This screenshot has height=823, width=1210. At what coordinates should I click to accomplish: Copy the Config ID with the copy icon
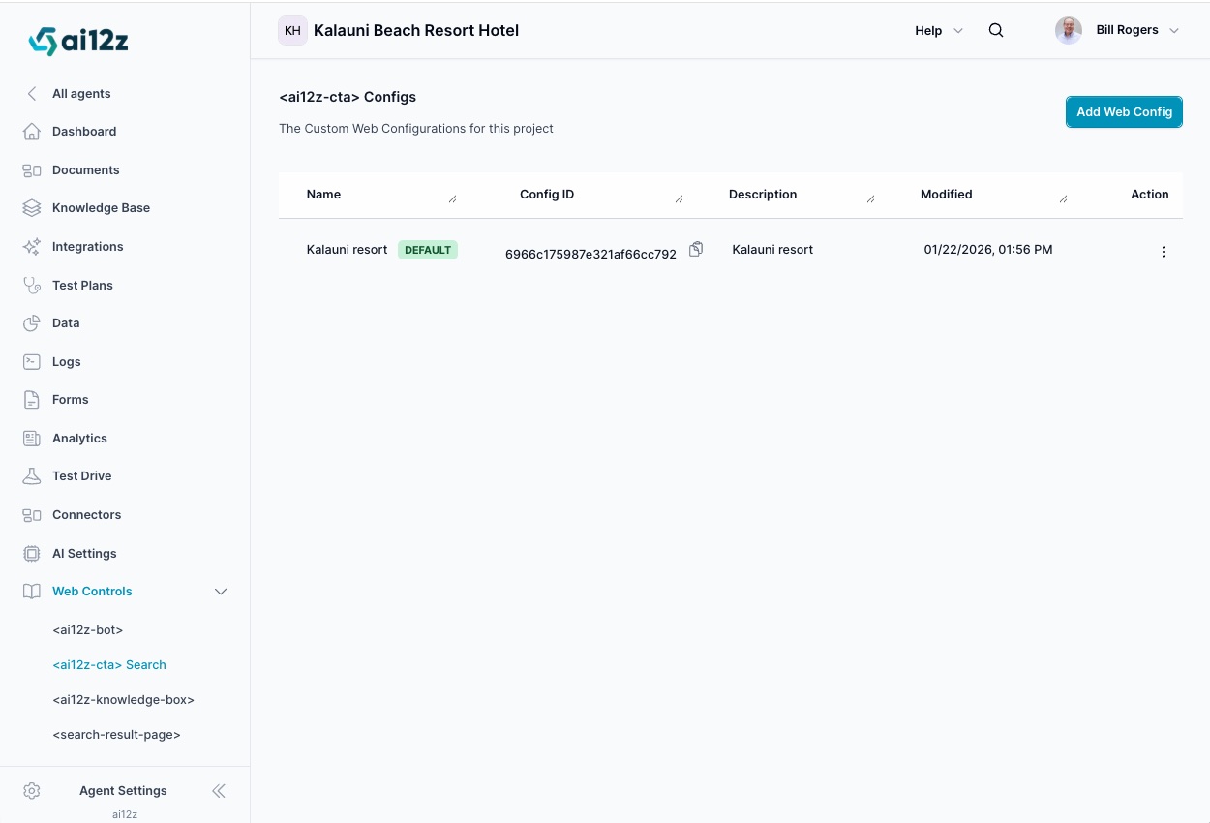(x=696, y=249)
